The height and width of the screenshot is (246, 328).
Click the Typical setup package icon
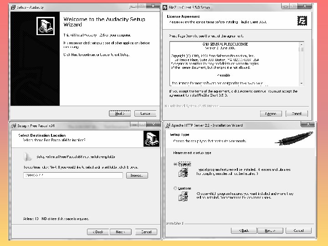pos(183,173)
